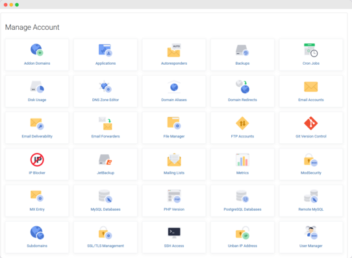
Task: Click the FTP Accounts label
Action: coord(242,136)
